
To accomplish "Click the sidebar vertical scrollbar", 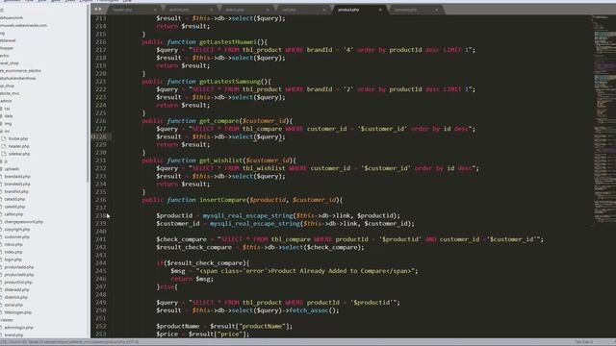I will click(x=88, y=94).
